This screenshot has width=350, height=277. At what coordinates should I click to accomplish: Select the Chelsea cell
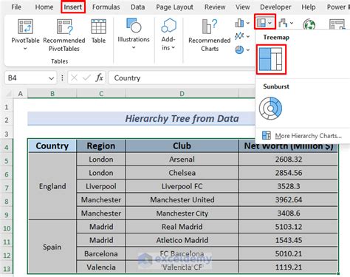182,173
